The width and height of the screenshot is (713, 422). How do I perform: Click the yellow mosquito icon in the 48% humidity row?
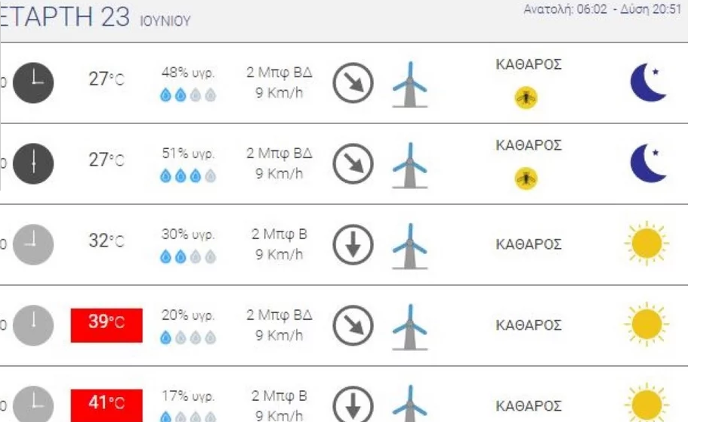tap(526, 98)
